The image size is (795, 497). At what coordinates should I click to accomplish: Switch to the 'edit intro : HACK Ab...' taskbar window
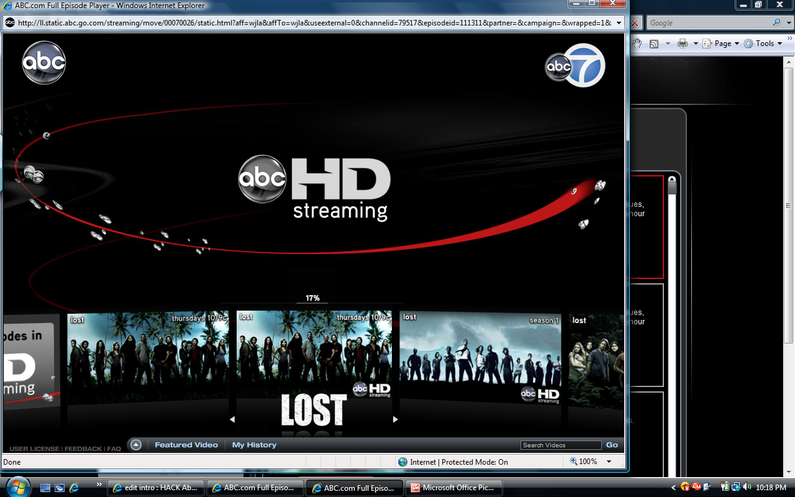click(156, 488)
